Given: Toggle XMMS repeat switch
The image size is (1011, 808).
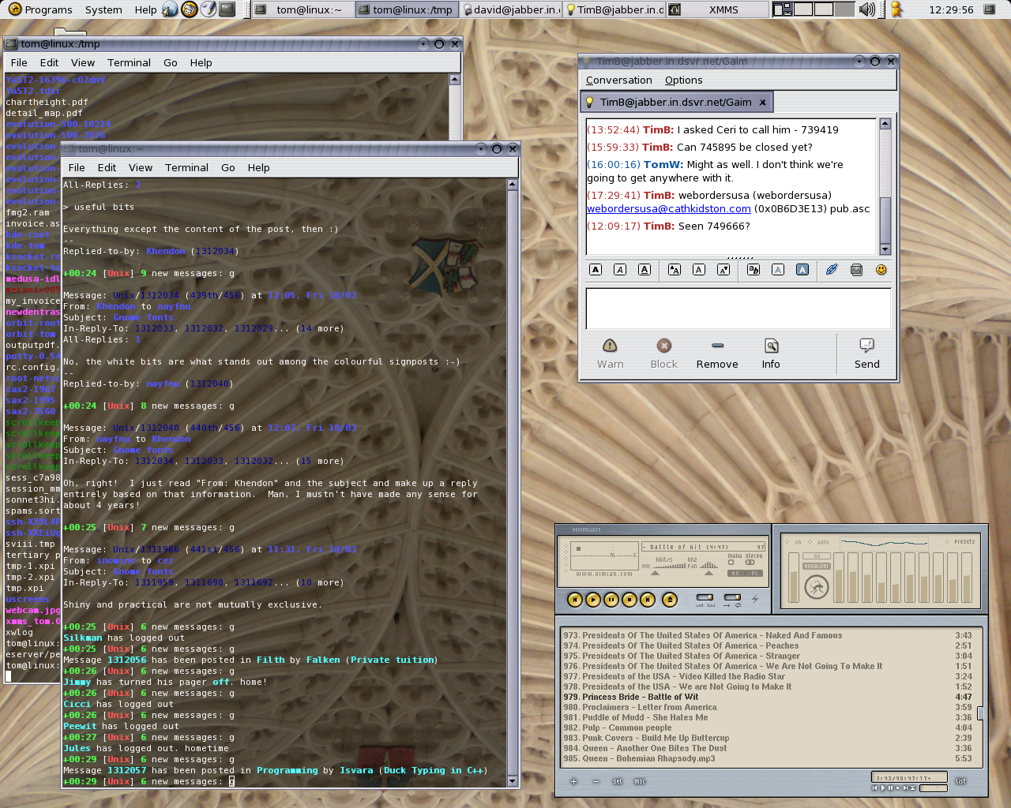Looking at the screenshot, I should click(x=732, y=597).
